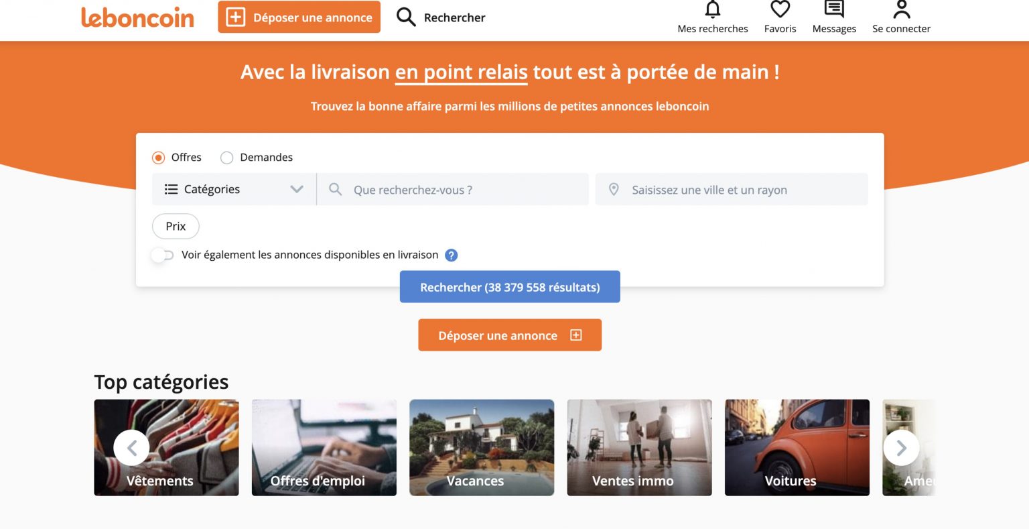The height and width of the screenshot is (529, 1029).
Task: Open the leboncoin logo homepage
Action: (x=137, y=17)
